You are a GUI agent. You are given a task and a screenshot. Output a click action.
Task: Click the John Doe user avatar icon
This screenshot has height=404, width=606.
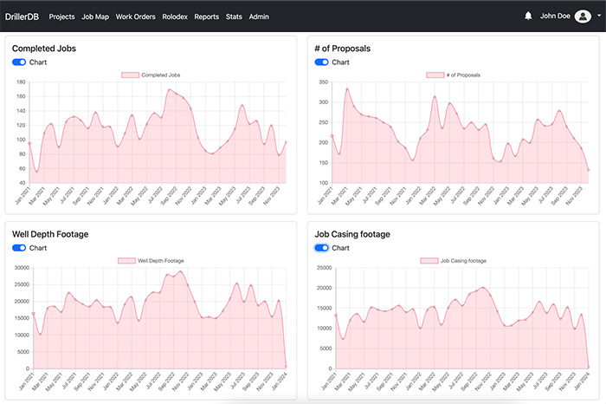click(583, 16)
